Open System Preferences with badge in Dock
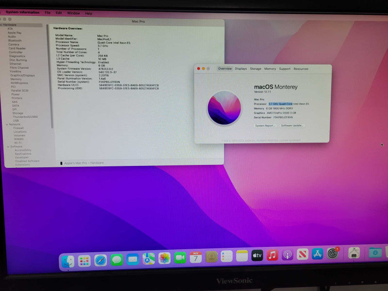Screen dimensions: 388x291 (333, 253)
